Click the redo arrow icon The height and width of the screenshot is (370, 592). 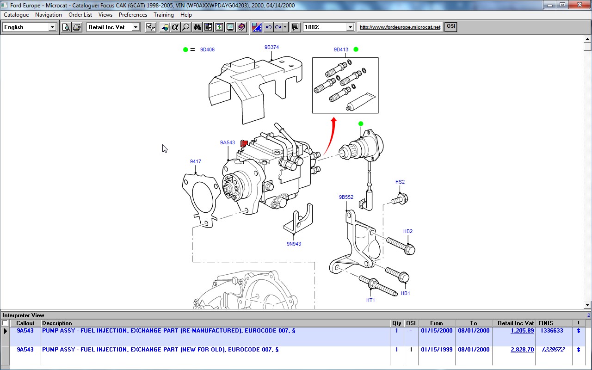(x=278, y=27)
